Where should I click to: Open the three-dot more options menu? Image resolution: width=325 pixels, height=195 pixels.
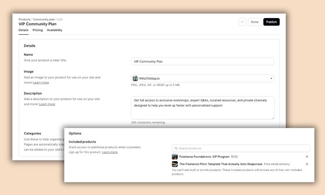[242, 22]
